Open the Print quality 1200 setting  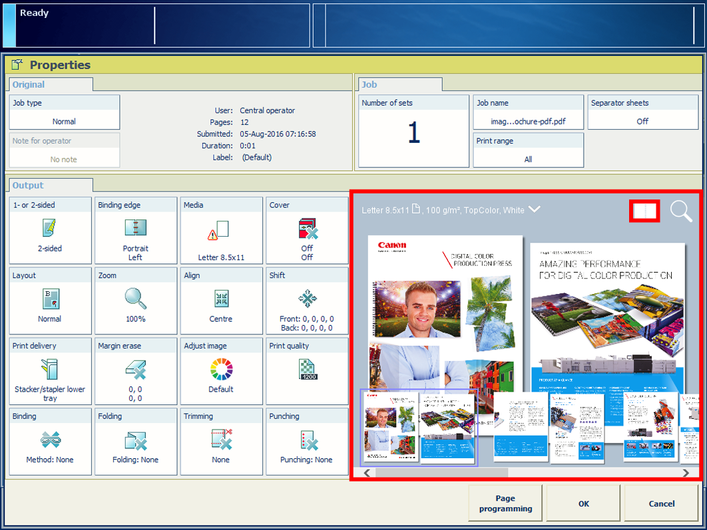pyautogui.click(x=307, y=370)
